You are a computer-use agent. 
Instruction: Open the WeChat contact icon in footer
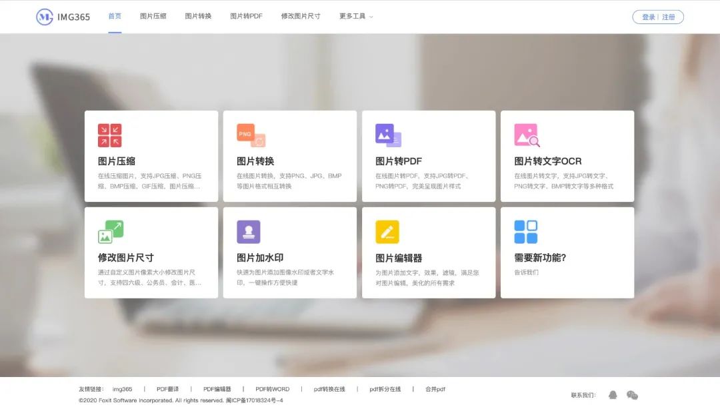point(632,395)
